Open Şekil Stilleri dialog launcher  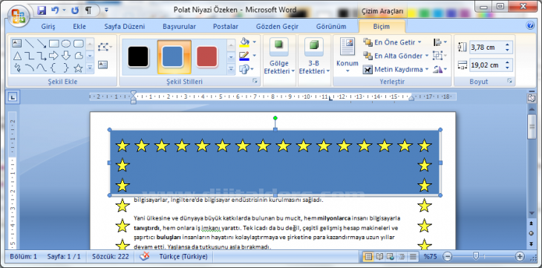click(x=255, y=81)
